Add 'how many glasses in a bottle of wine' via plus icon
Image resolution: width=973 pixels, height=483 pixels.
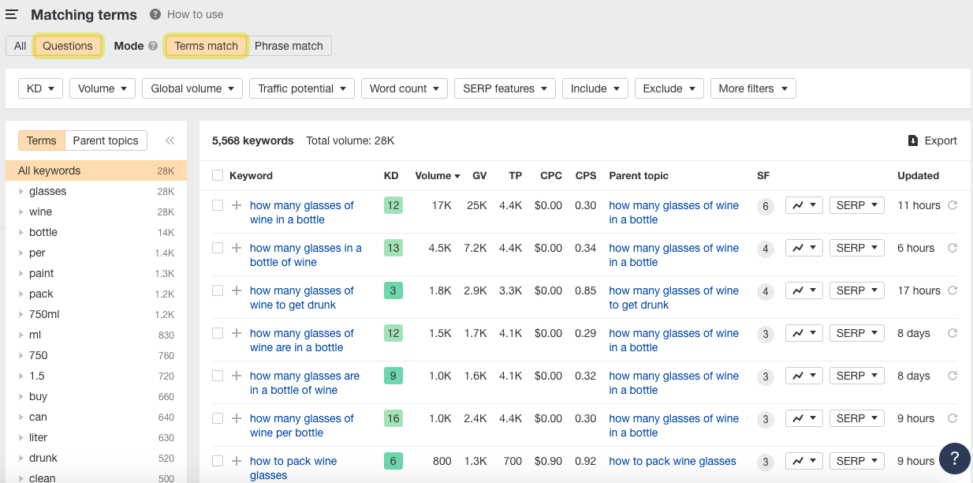point(236,247)
